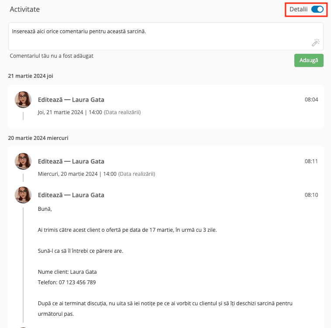Click Laura Gata avatar at 08:04 entry
The height and width of the screenshot is (328, 331).
tap(23, 99)
